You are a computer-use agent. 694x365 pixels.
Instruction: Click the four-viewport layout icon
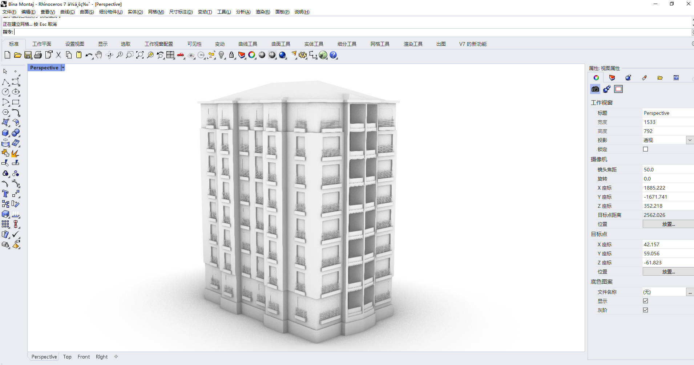(x=170, y=55)
